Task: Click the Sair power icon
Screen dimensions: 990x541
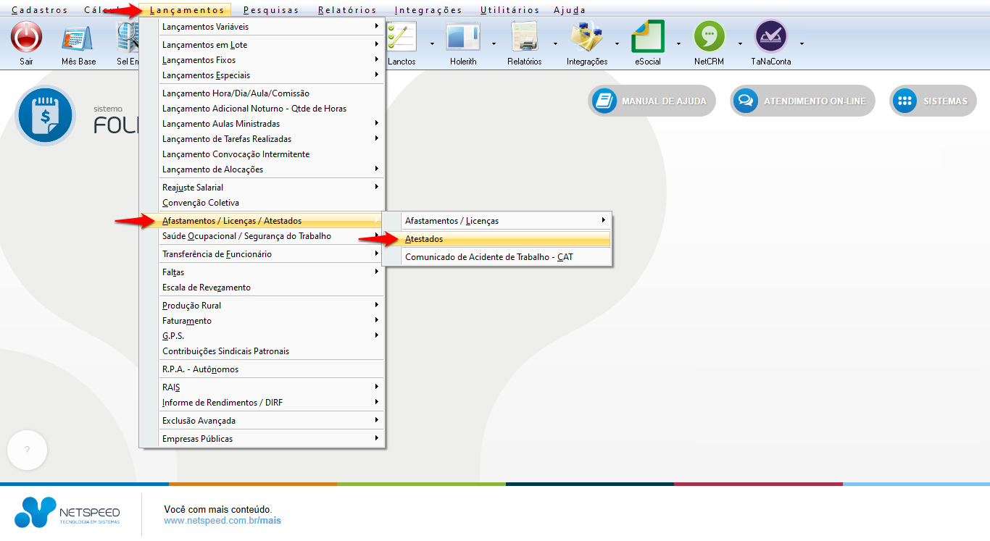Action: point(27,38)
